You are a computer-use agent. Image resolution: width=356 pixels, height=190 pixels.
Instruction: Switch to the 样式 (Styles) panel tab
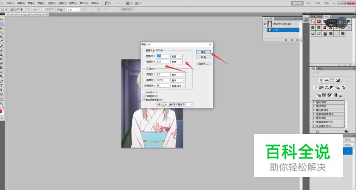[x=327, y=16]
